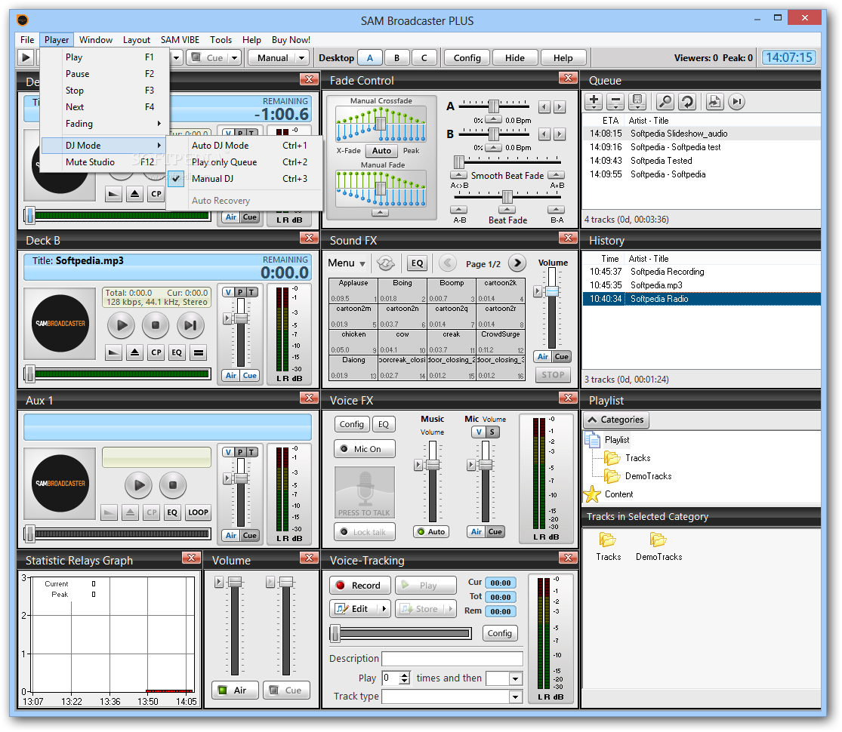Click the Aux 1 stop button

point(173,485)
